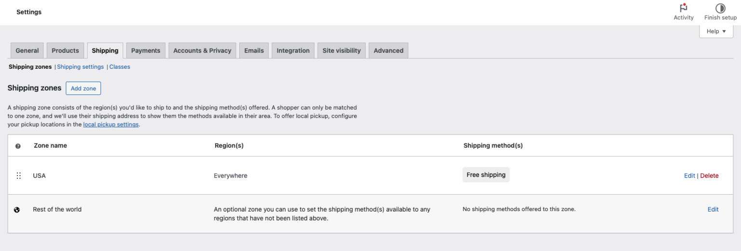
Task: Click the globe icon for Rest of the world
Action: coord(17,210)
